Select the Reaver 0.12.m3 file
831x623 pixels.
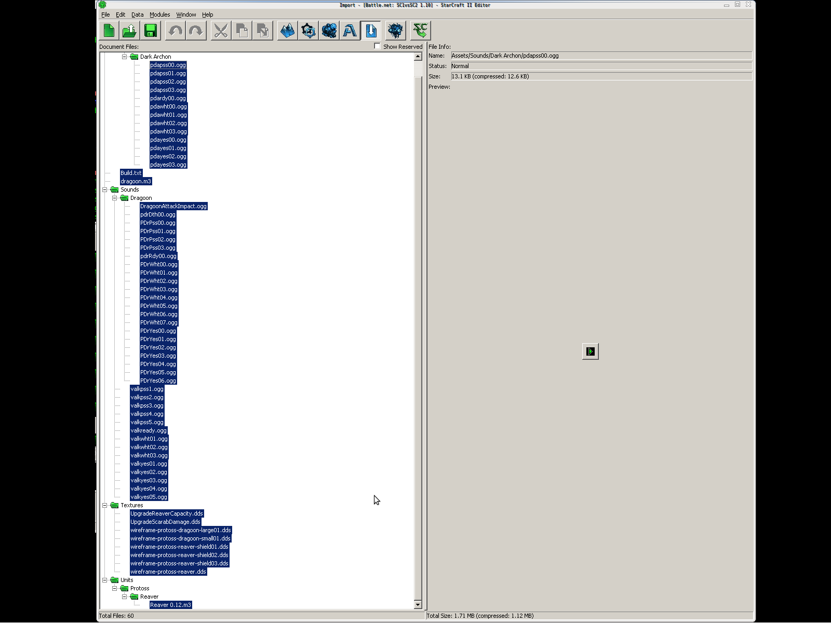point(170,605)
